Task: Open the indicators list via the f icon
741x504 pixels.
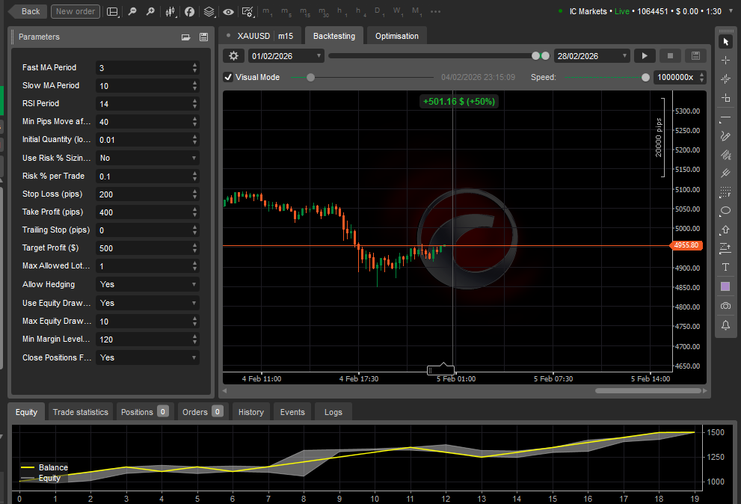Action: click(x=189, y=11)
